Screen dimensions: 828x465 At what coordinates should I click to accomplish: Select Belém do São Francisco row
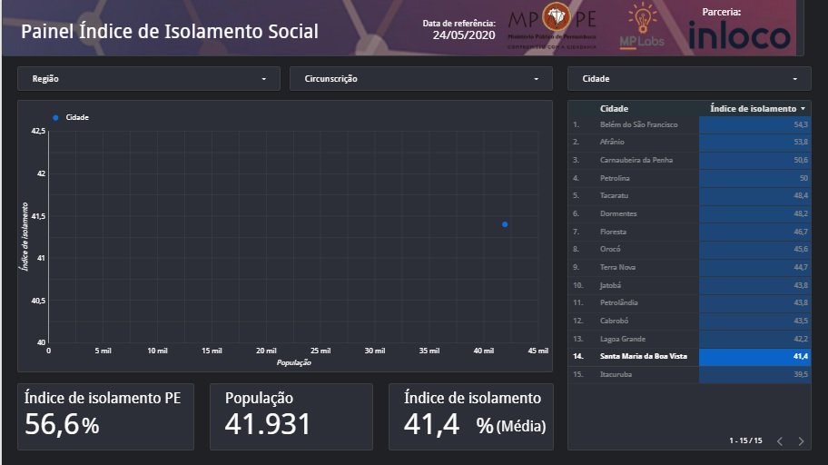(x=638, y=124)
